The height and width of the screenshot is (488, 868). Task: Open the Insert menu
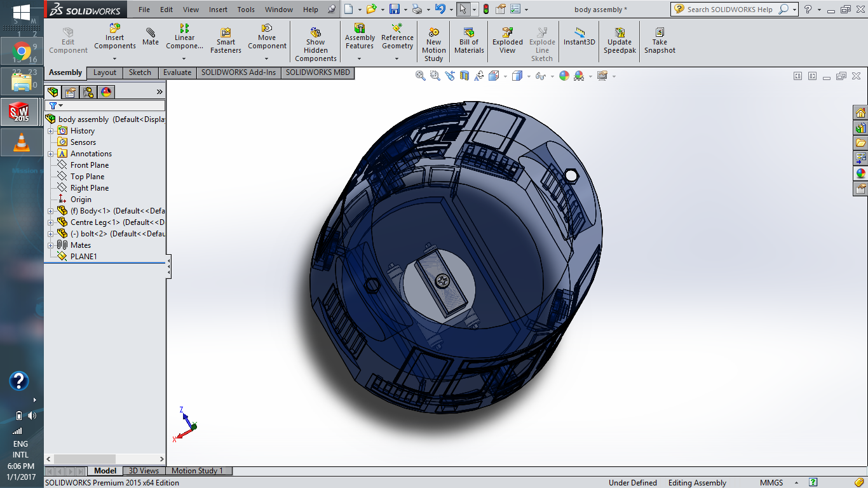218,9
